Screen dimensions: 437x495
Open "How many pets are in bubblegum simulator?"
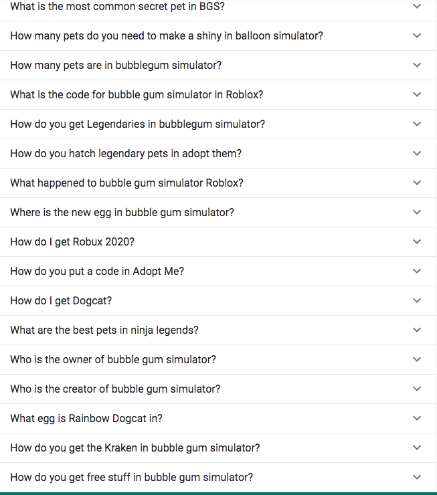tap(116, 66)
